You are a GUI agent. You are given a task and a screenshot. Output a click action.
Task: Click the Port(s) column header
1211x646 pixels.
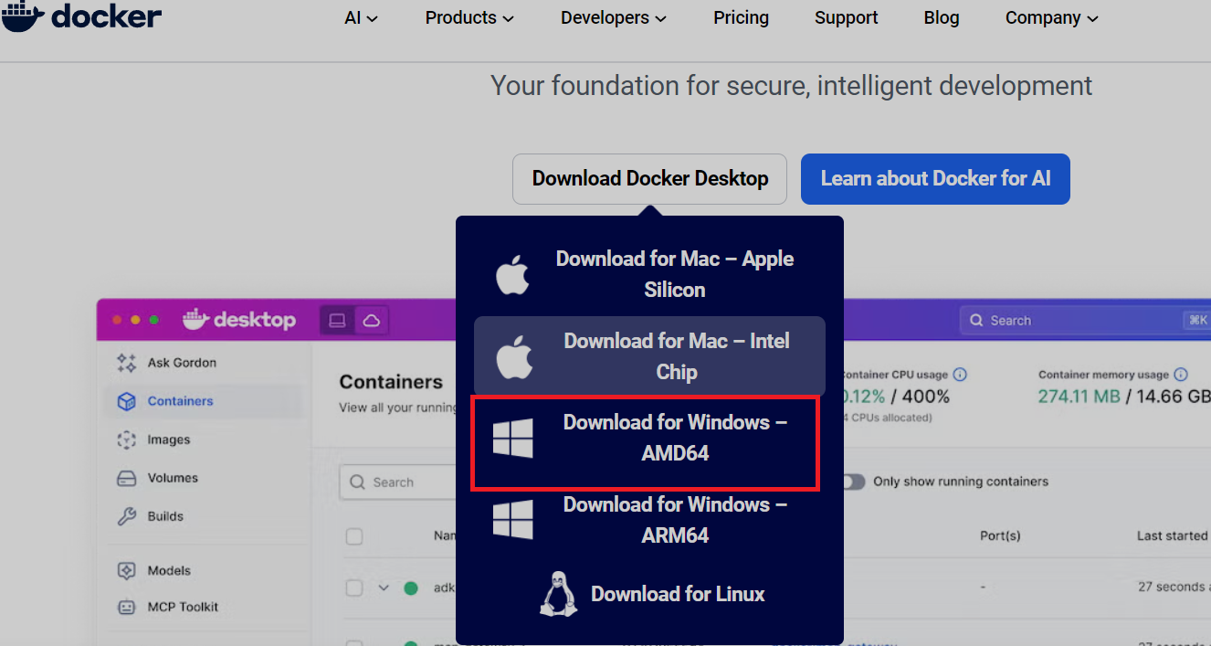click(x=1000, y=535)
